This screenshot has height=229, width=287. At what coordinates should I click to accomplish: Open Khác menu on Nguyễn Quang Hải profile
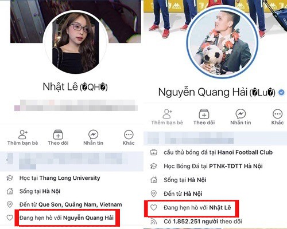pos(277,117)
